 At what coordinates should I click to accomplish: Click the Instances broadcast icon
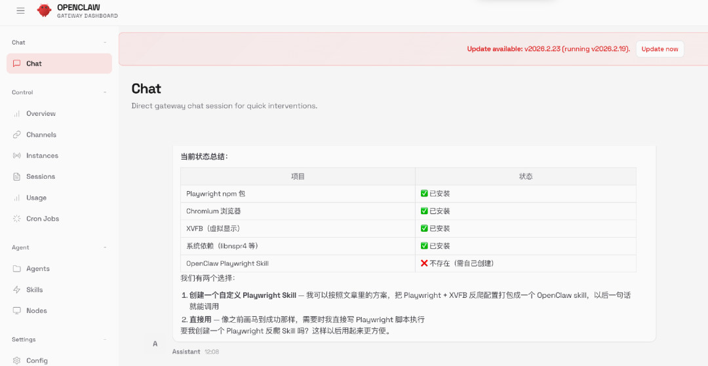(x=16, y=156)
